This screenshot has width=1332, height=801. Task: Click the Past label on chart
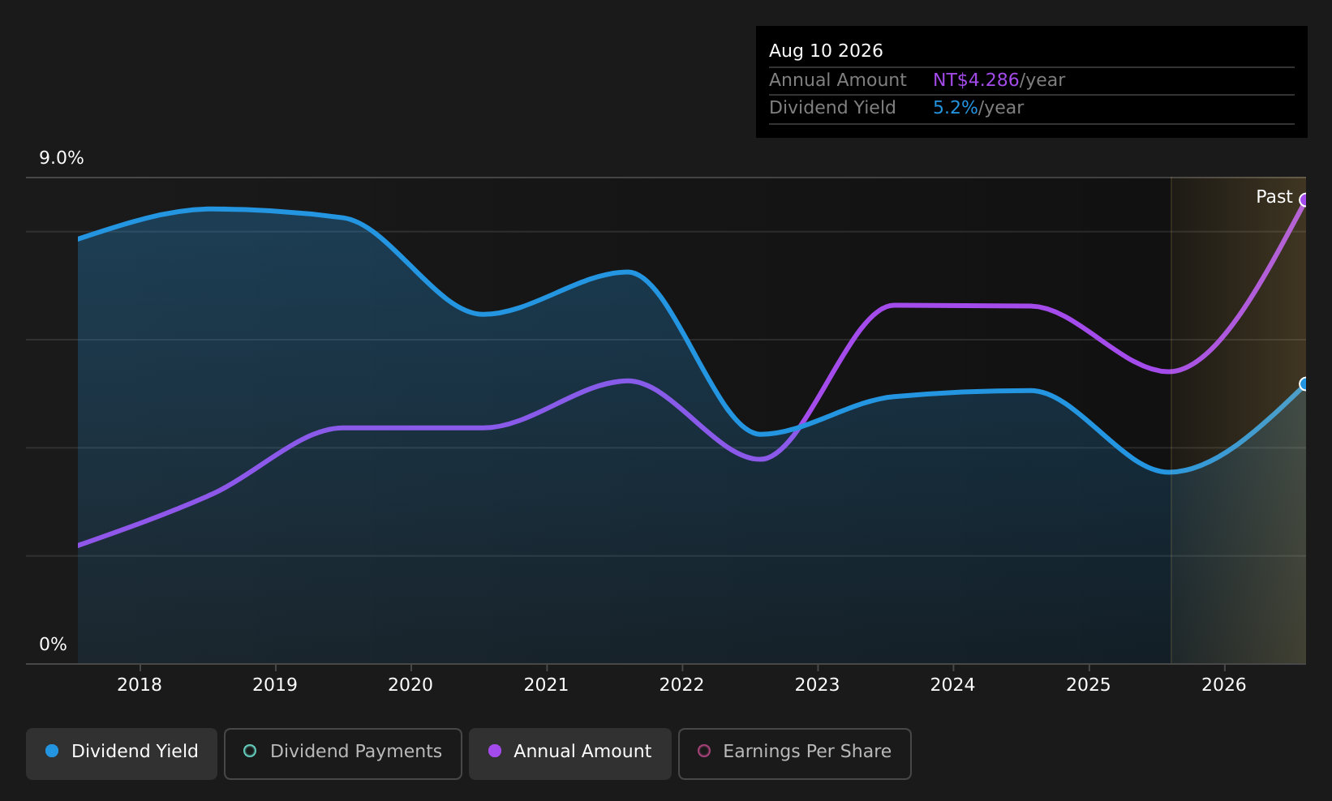pos(1274,197)
